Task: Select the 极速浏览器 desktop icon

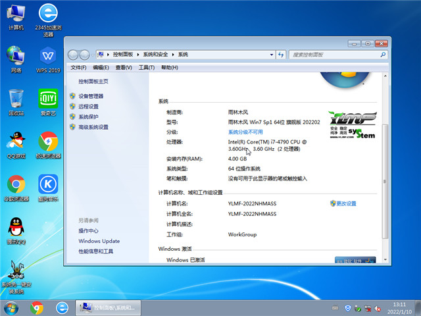Action: click(48, 145)
